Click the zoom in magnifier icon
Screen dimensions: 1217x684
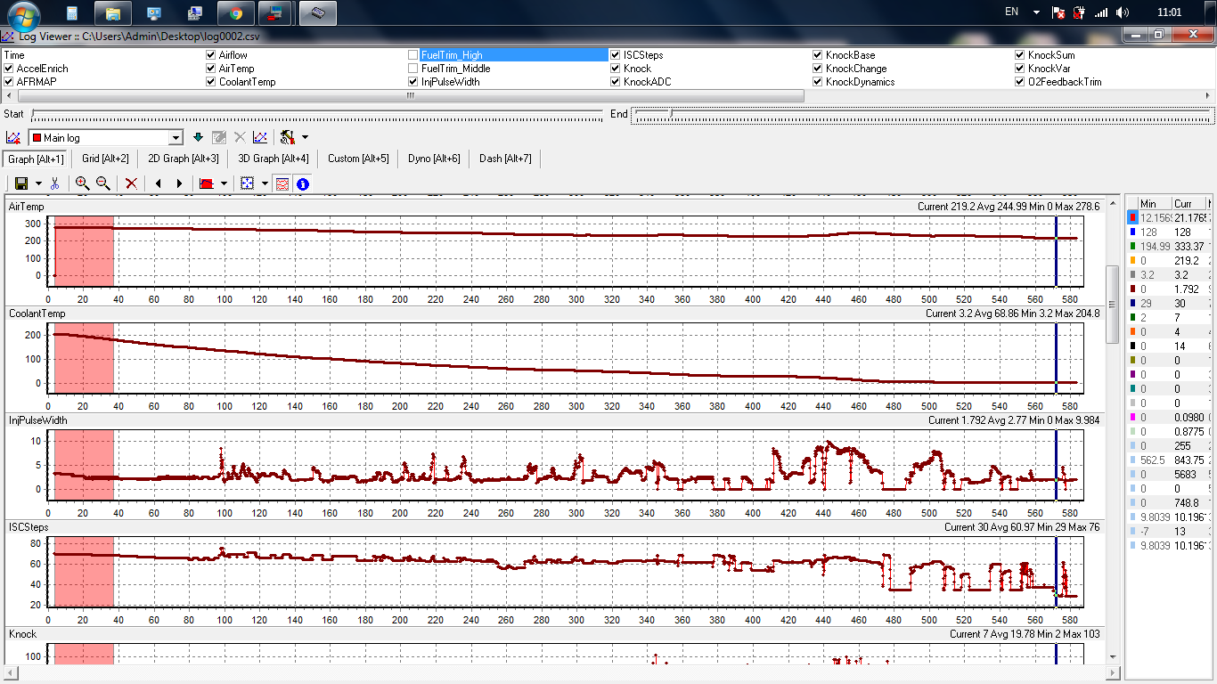[82, 183]
